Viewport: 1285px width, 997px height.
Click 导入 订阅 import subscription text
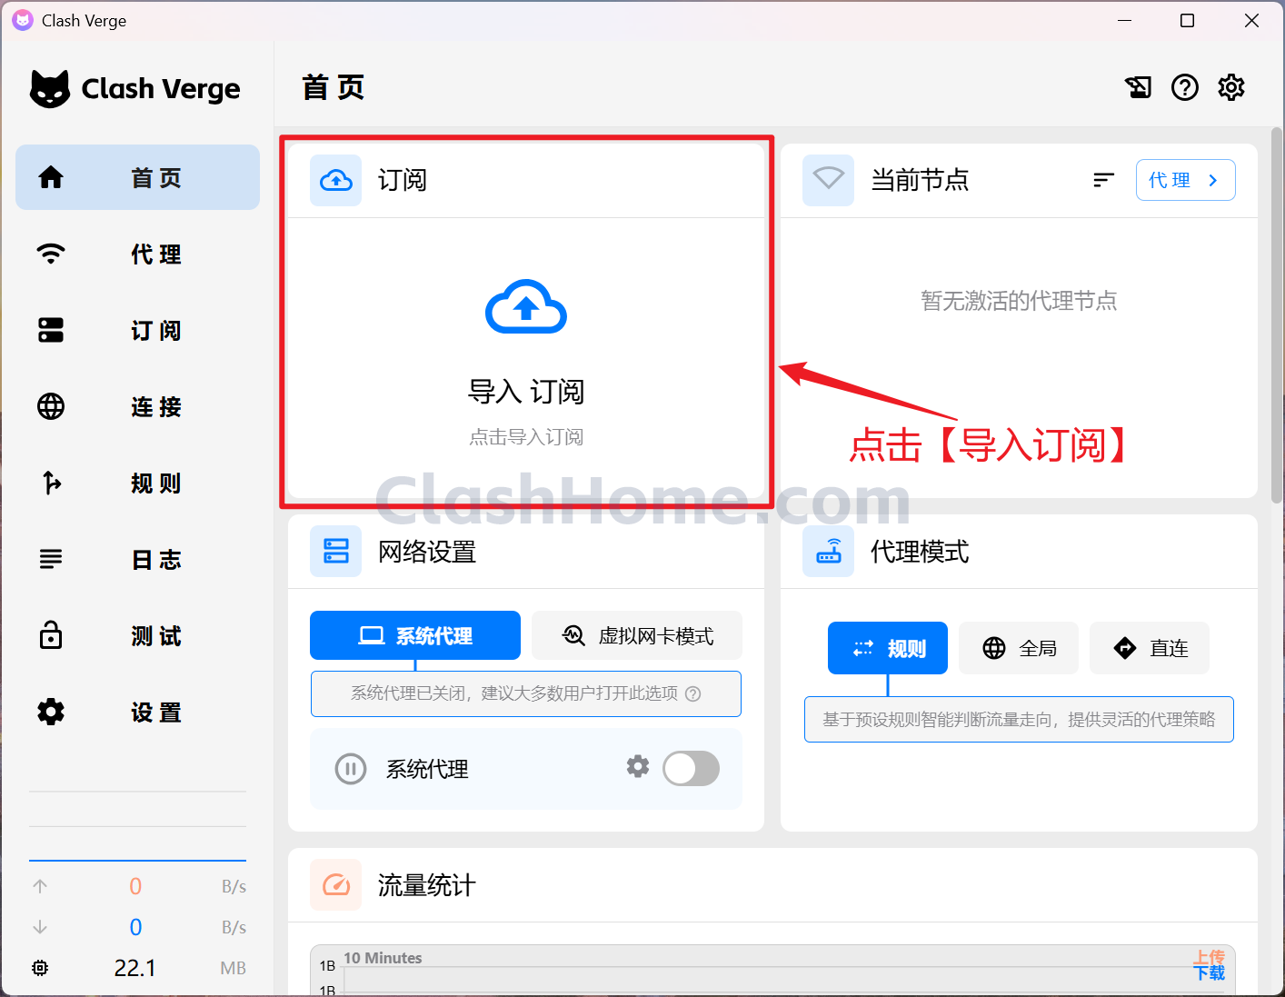(x=526, y=392)
